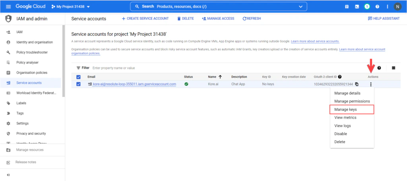Open the table help question mark icon
The width and height of the screenshot is (407, 181).
coord(379,68)
